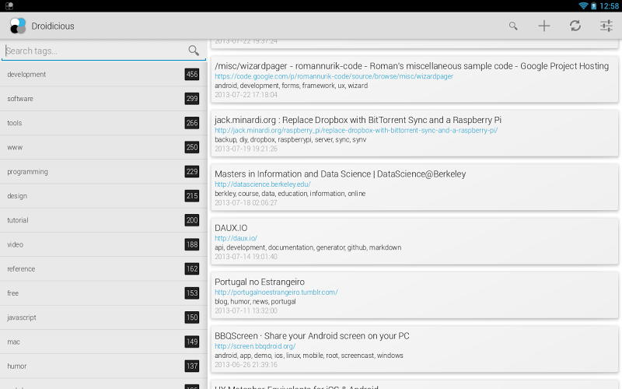The image size is (622, 389).
Task: Select the reference tag
Action: (103, 268)
